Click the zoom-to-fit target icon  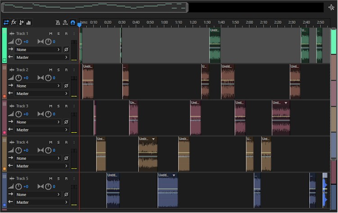click(331, 8)
